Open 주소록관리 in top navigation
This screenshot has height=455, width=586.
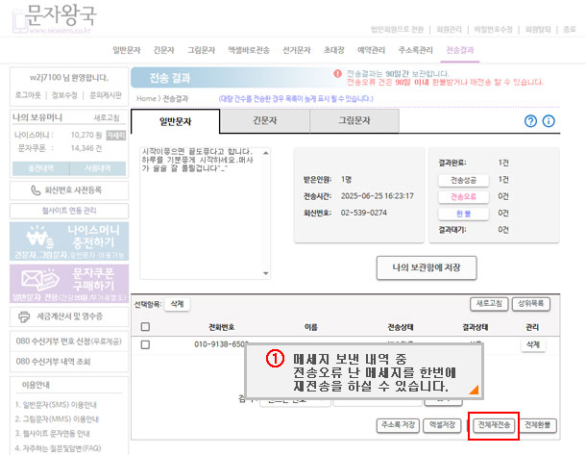413,49
